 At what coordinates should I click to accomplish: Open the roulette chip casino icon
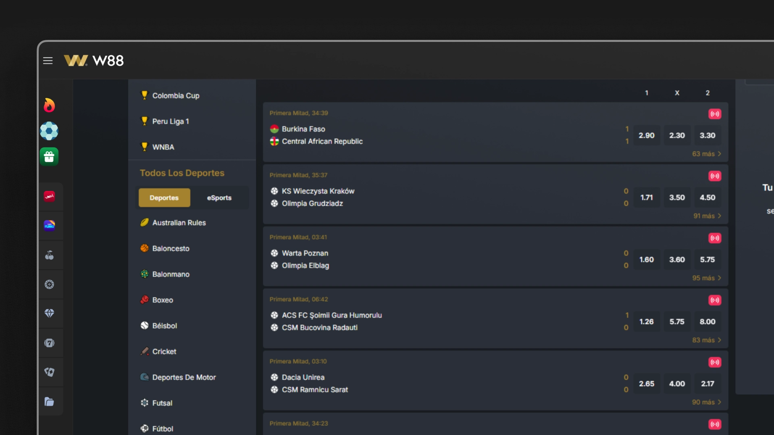point(50,284)
